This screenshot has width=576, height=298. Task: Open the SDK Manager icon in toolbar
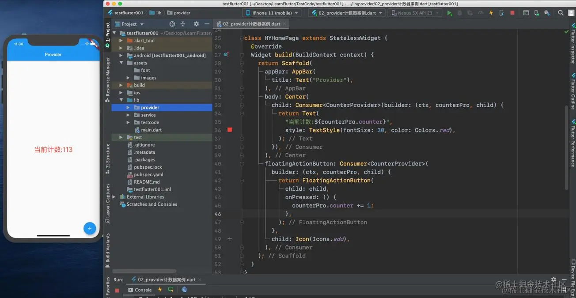pos(548,13)
